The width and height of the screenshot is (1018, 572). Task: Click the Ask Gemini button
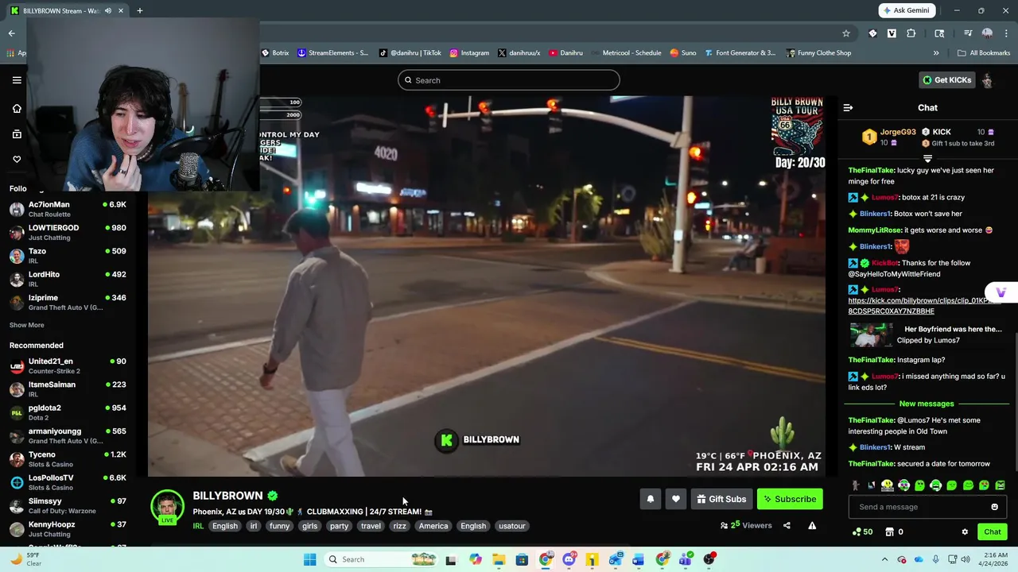click(x=907, y=10)
